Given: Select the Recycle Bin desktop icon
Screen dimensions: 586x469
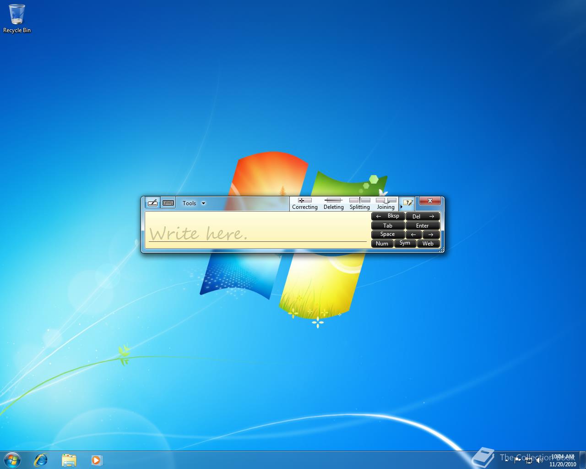Looking at the screenshot, I should click(x=17, y=18).
